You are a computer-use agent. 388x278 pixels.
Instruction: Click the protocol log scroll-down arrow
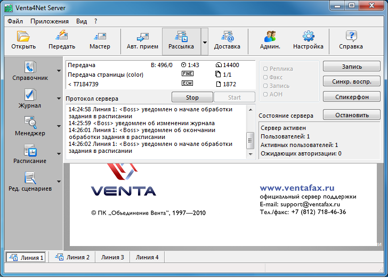(250, 154)
